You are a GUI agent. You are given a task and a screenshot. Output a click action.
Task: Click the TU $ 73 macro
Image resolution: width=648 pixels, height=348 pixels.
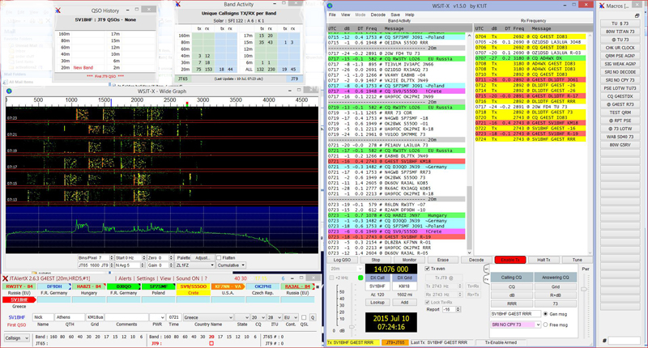(x=621, y=23)
